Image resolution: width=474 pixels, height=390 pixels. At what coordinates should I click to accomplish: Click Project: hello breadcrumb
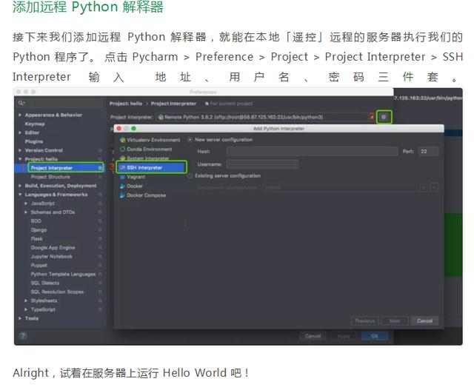click(x=126, y=104)
